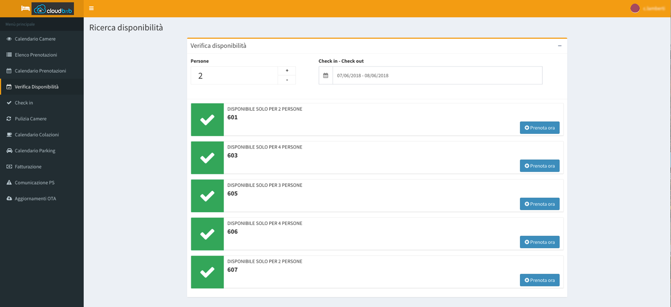Click the green checkmark for room 603
The height and width of the screenshot is (307, 671).
click(x=207, y=158)
